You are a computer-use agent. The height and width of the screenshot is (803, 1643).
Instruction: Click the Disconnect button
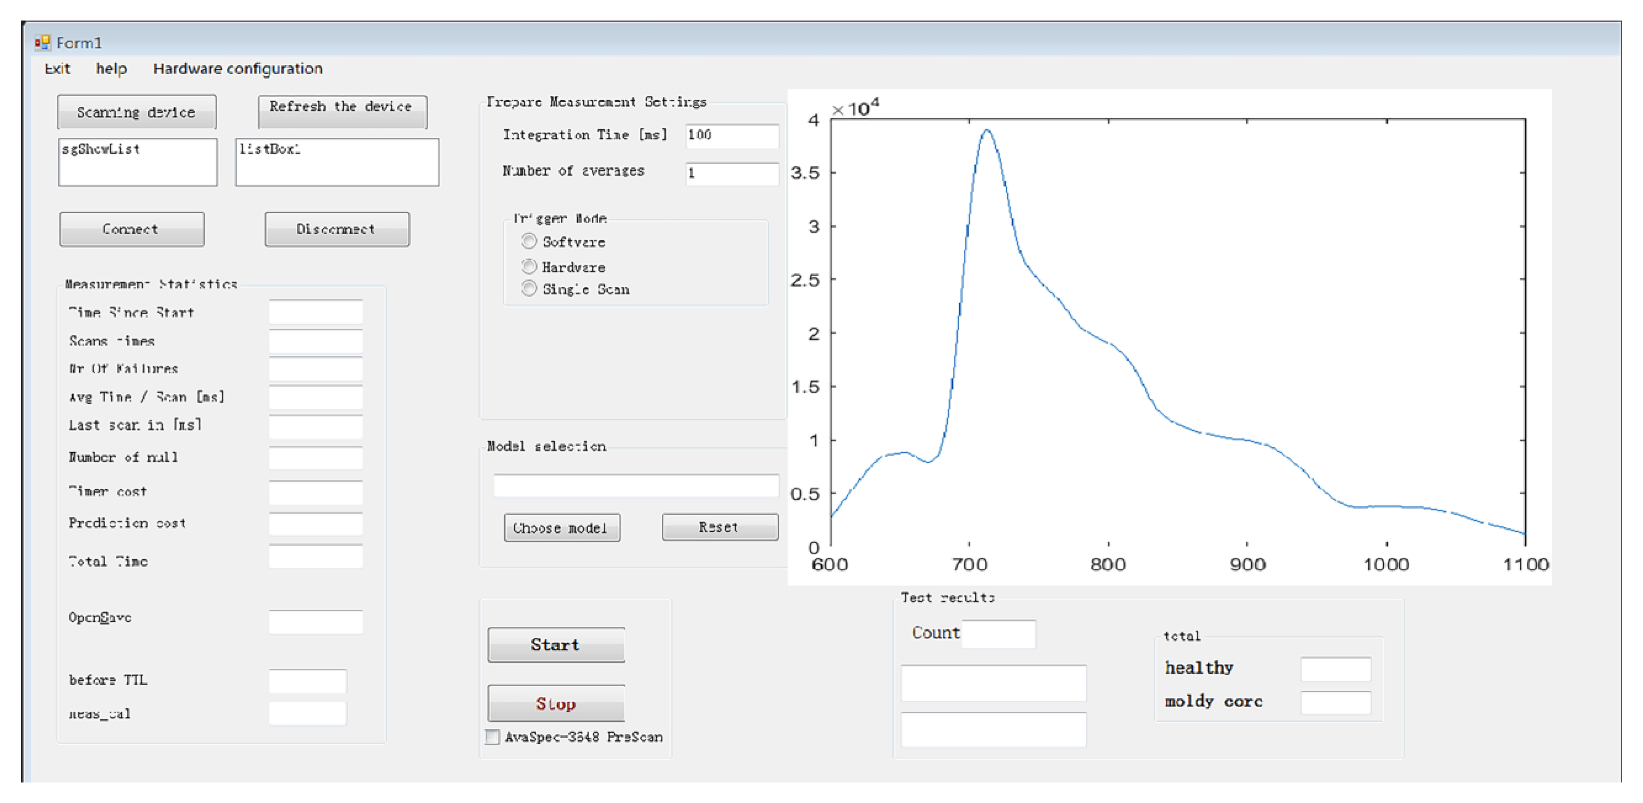(x=337, y=229)
